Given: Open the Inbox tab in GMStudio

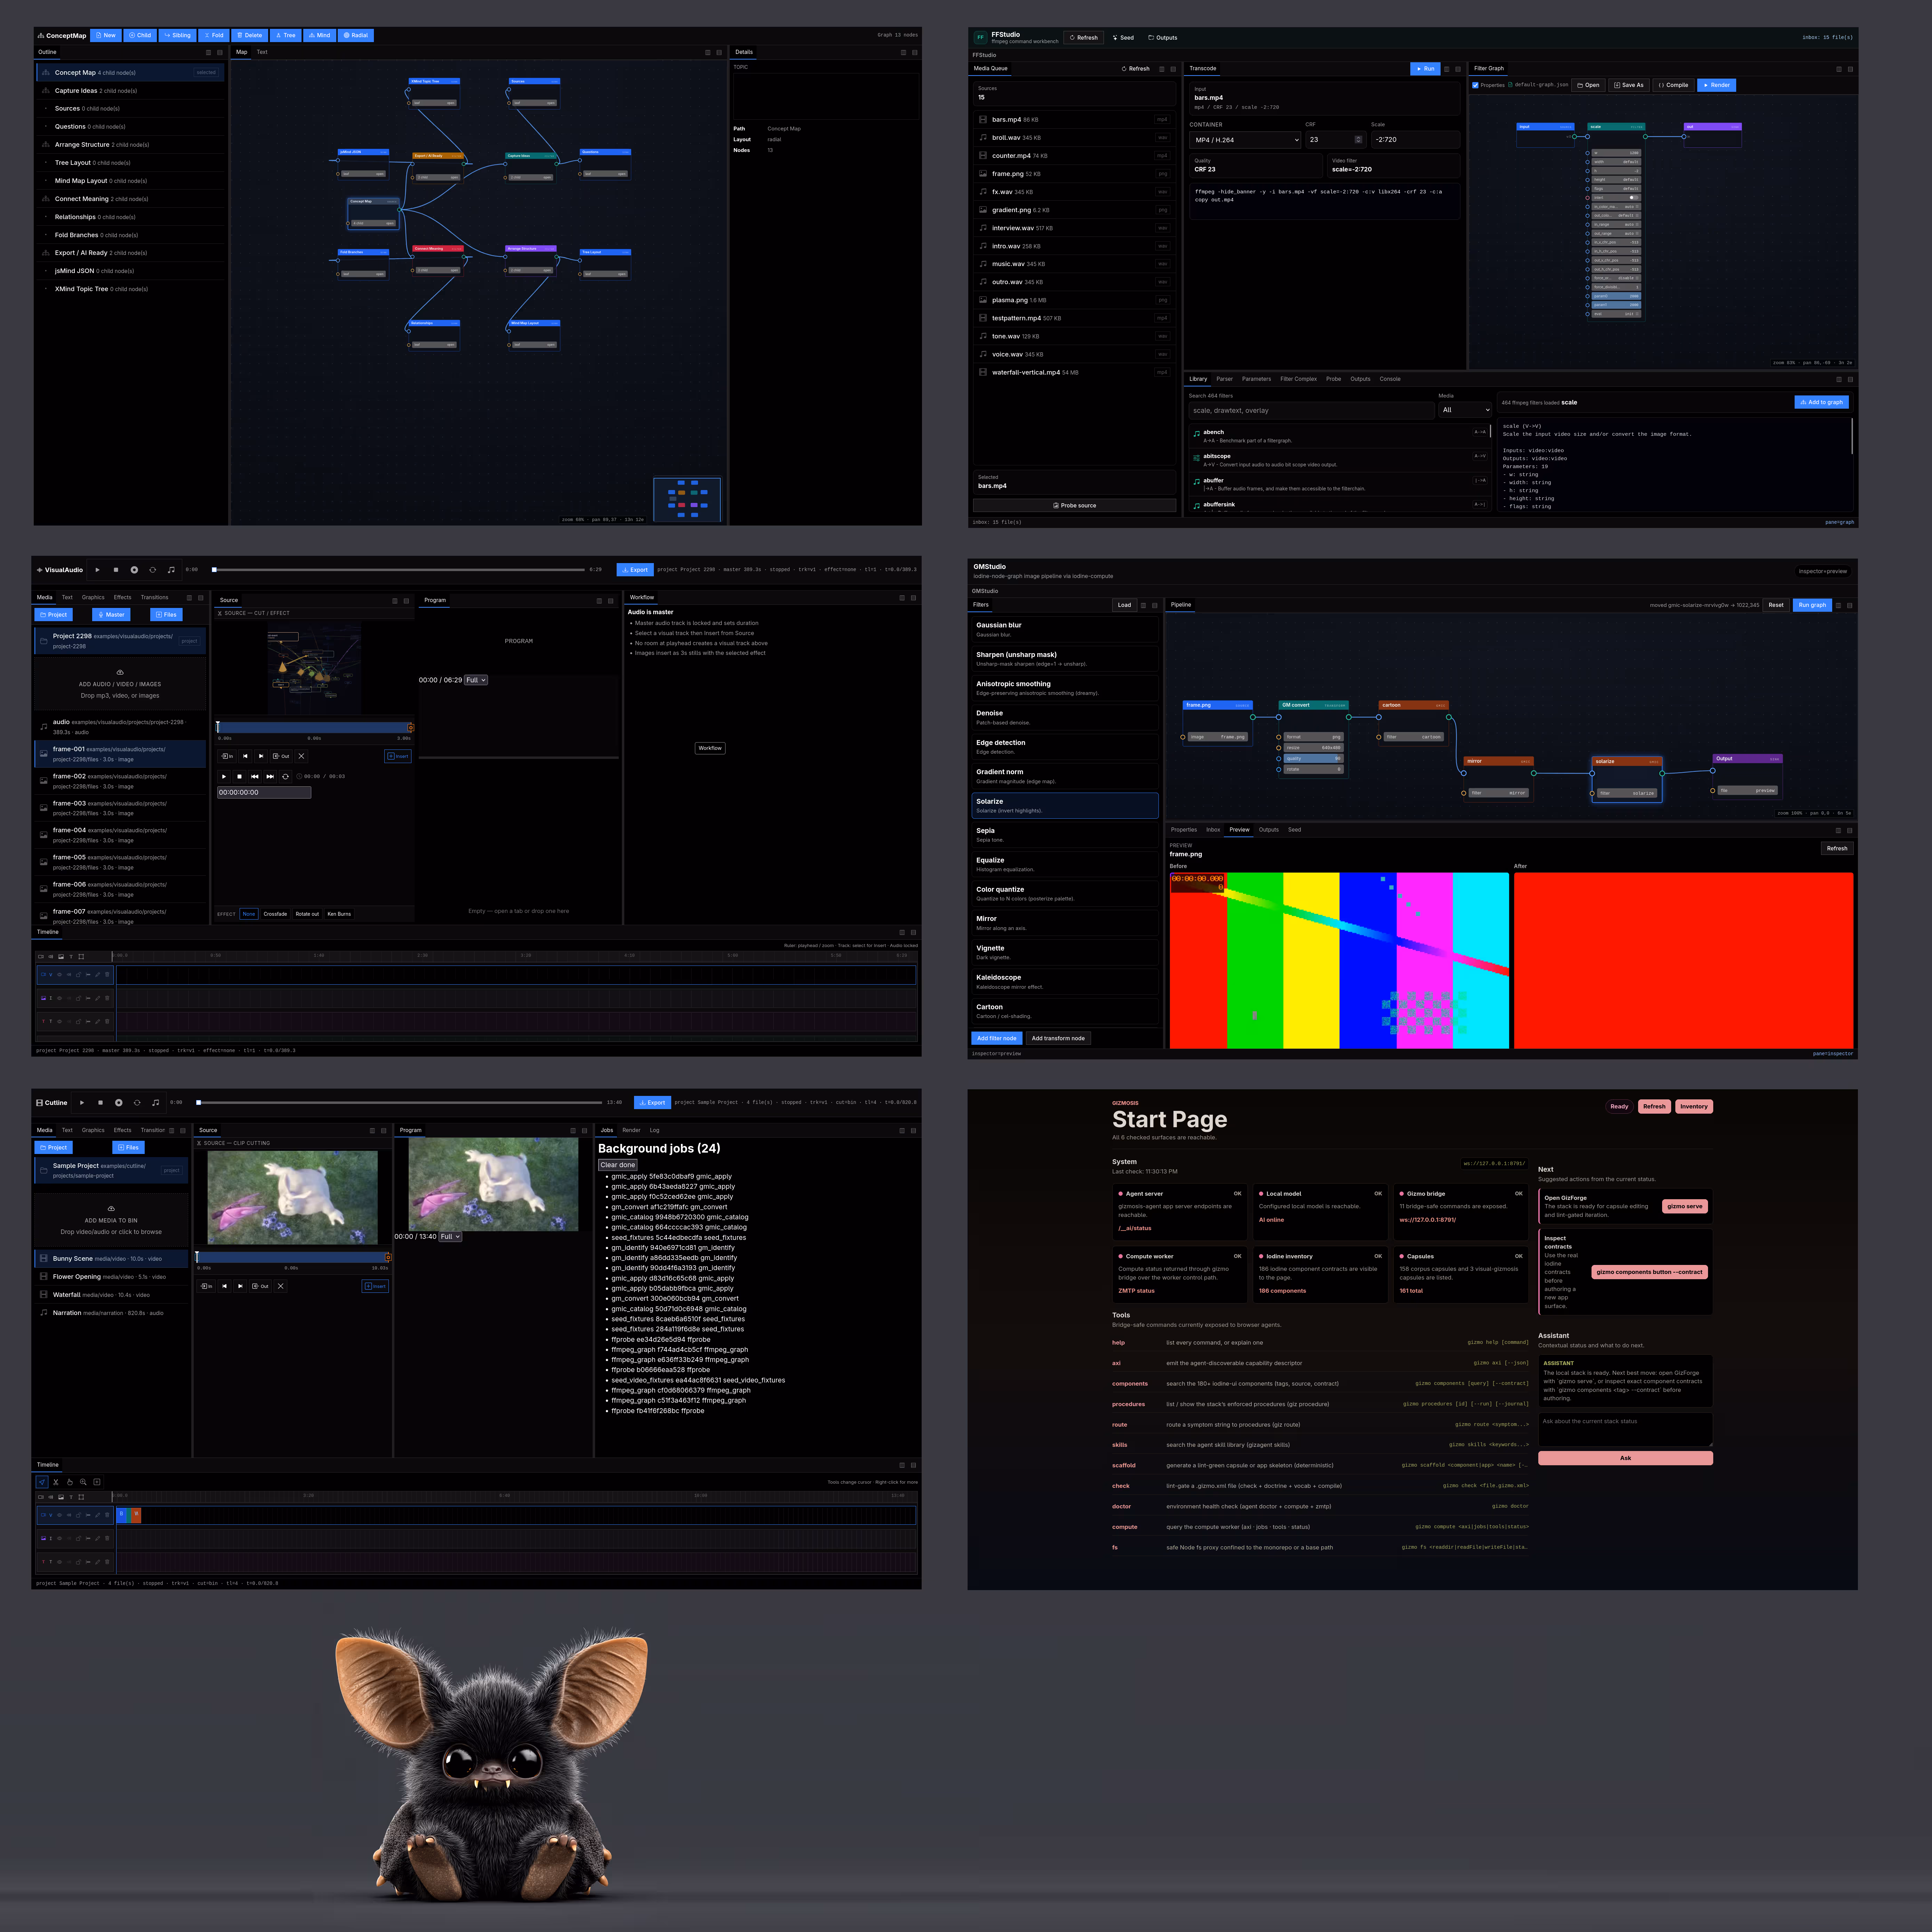Looking at the screenshot, I should pos(1213,830).
